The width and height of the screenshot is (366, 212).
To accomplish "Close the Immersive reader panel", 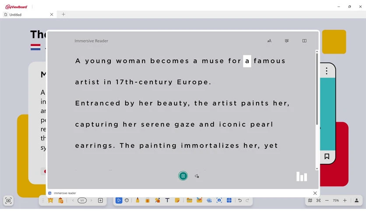I will [x=315, y=193].
